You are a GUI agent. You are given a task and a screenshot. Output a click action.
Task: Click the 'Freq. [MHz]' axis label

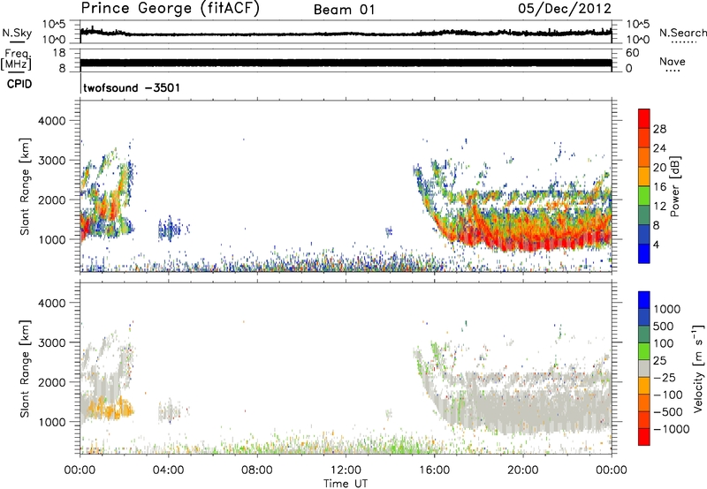pos(16,59)
